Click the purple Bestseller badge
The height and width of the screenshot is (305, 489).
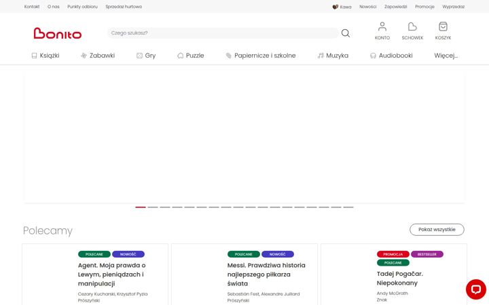427,254
